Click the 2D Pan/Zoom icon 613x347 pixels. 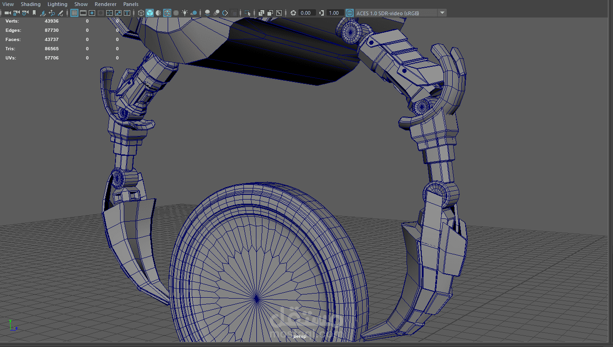tap(51, 13)
